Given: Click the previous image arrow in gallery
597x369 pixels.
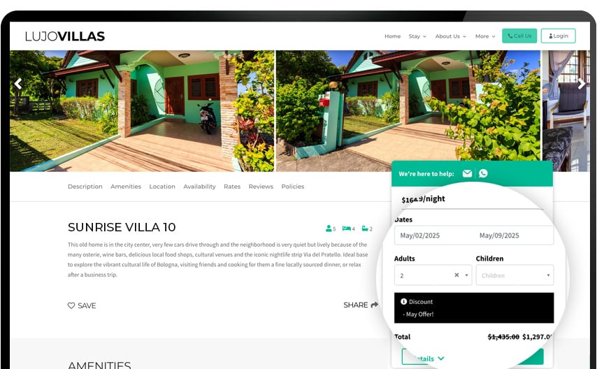Looking at the screenshot, I should coord(18,84).
